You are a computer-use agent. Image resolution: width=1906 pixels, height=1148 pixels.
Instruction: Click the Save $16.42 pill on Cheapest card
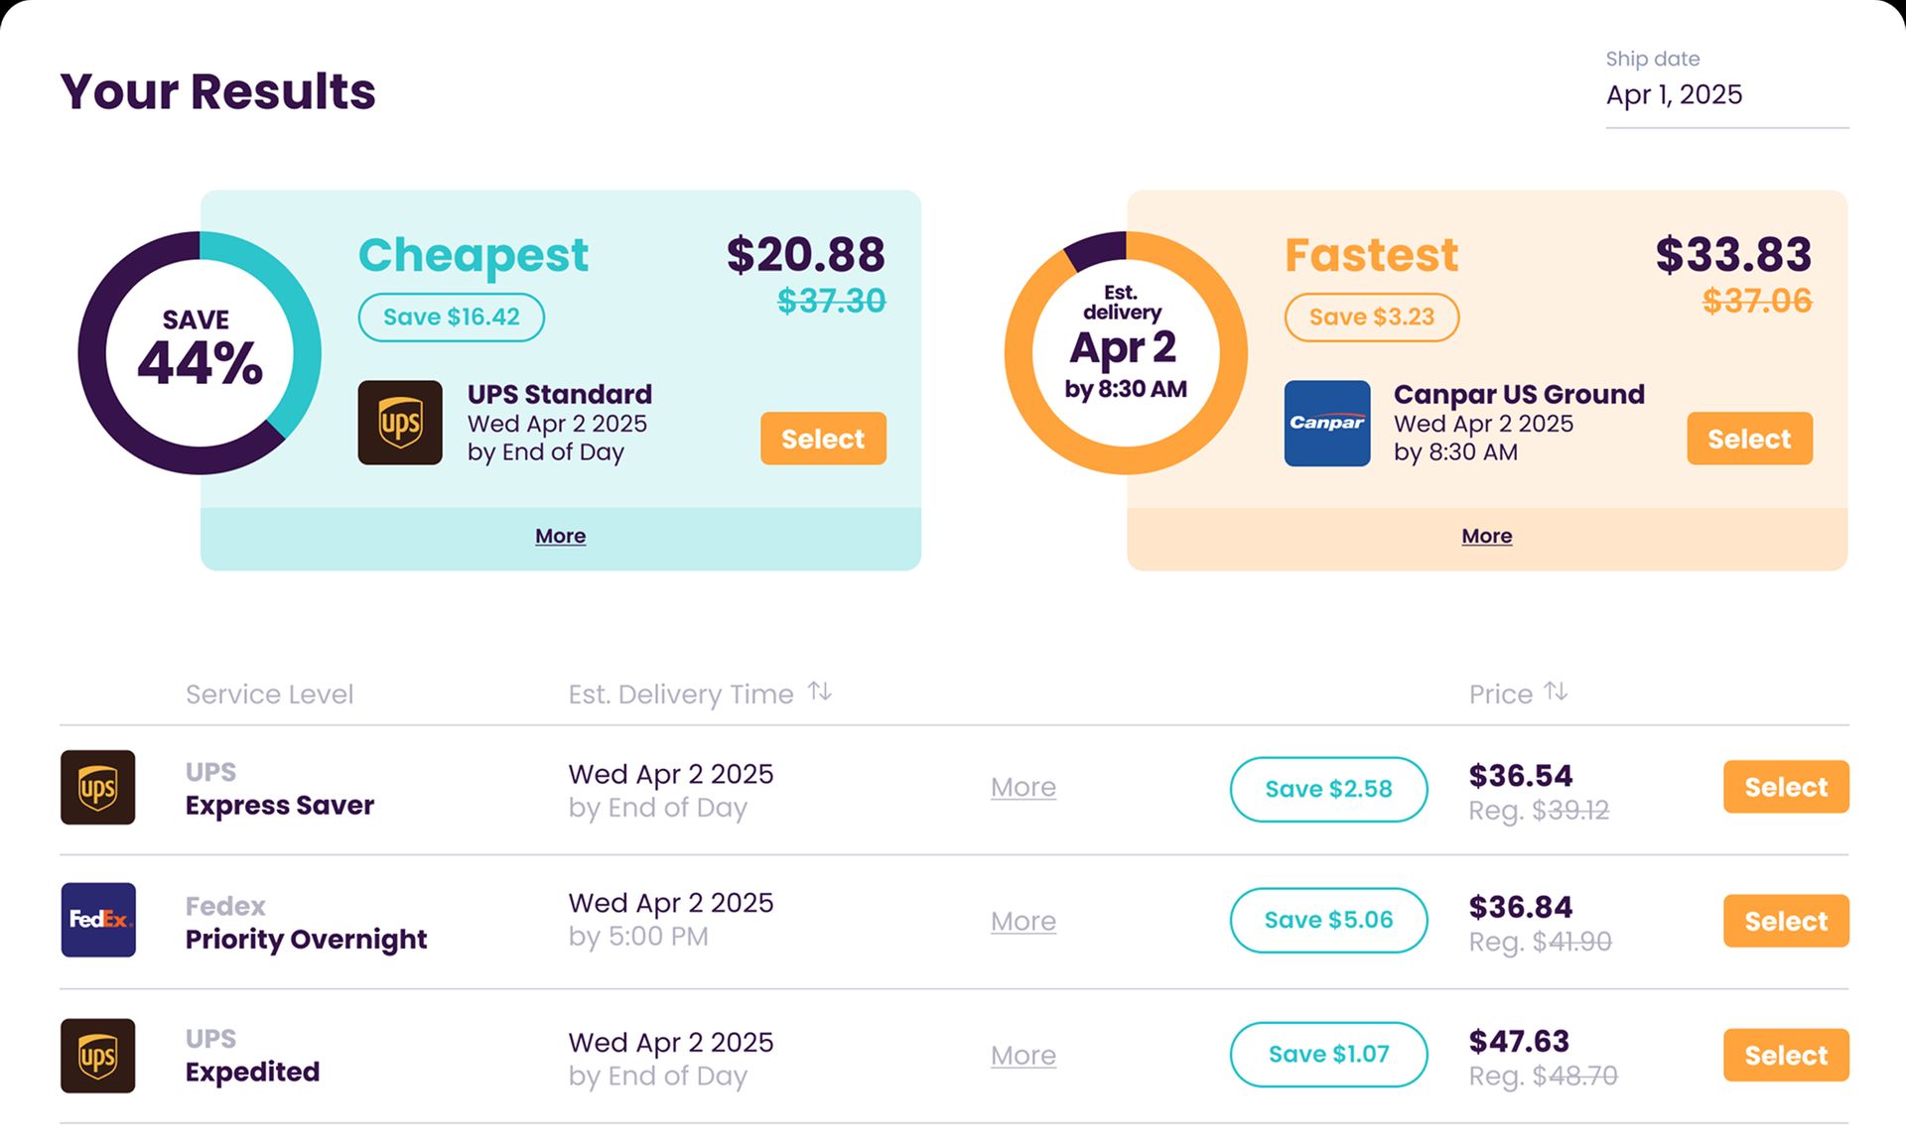pos(450,317)
